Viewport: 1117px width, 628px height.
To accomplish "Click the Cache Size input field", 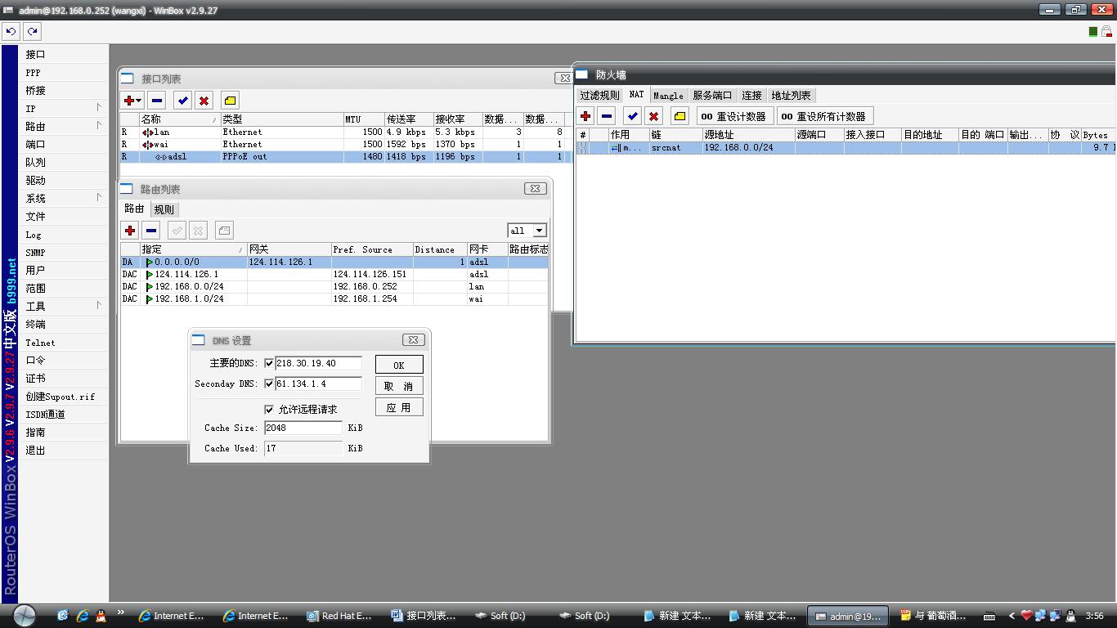I will (x=303, y=428).
